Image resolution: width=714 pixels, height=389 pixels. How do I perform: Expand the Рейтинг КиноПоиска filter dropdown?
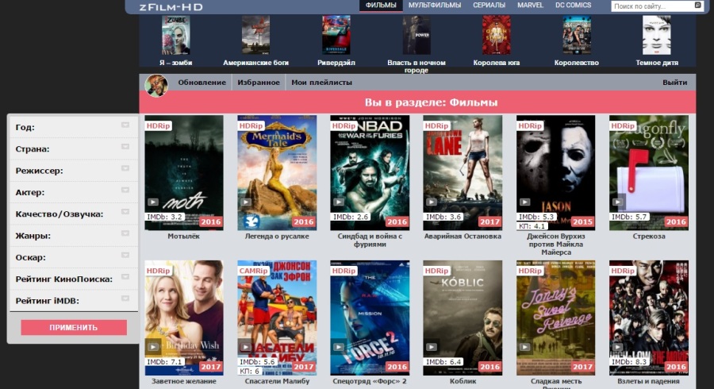tap(125, 277)
